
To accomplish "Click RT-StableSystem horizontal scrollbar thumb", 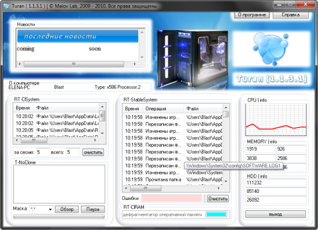I will click(145, 188).
